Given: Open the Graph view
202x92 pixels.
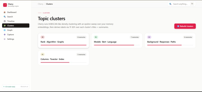Looking at the screenshot, I should pos(16,30).
